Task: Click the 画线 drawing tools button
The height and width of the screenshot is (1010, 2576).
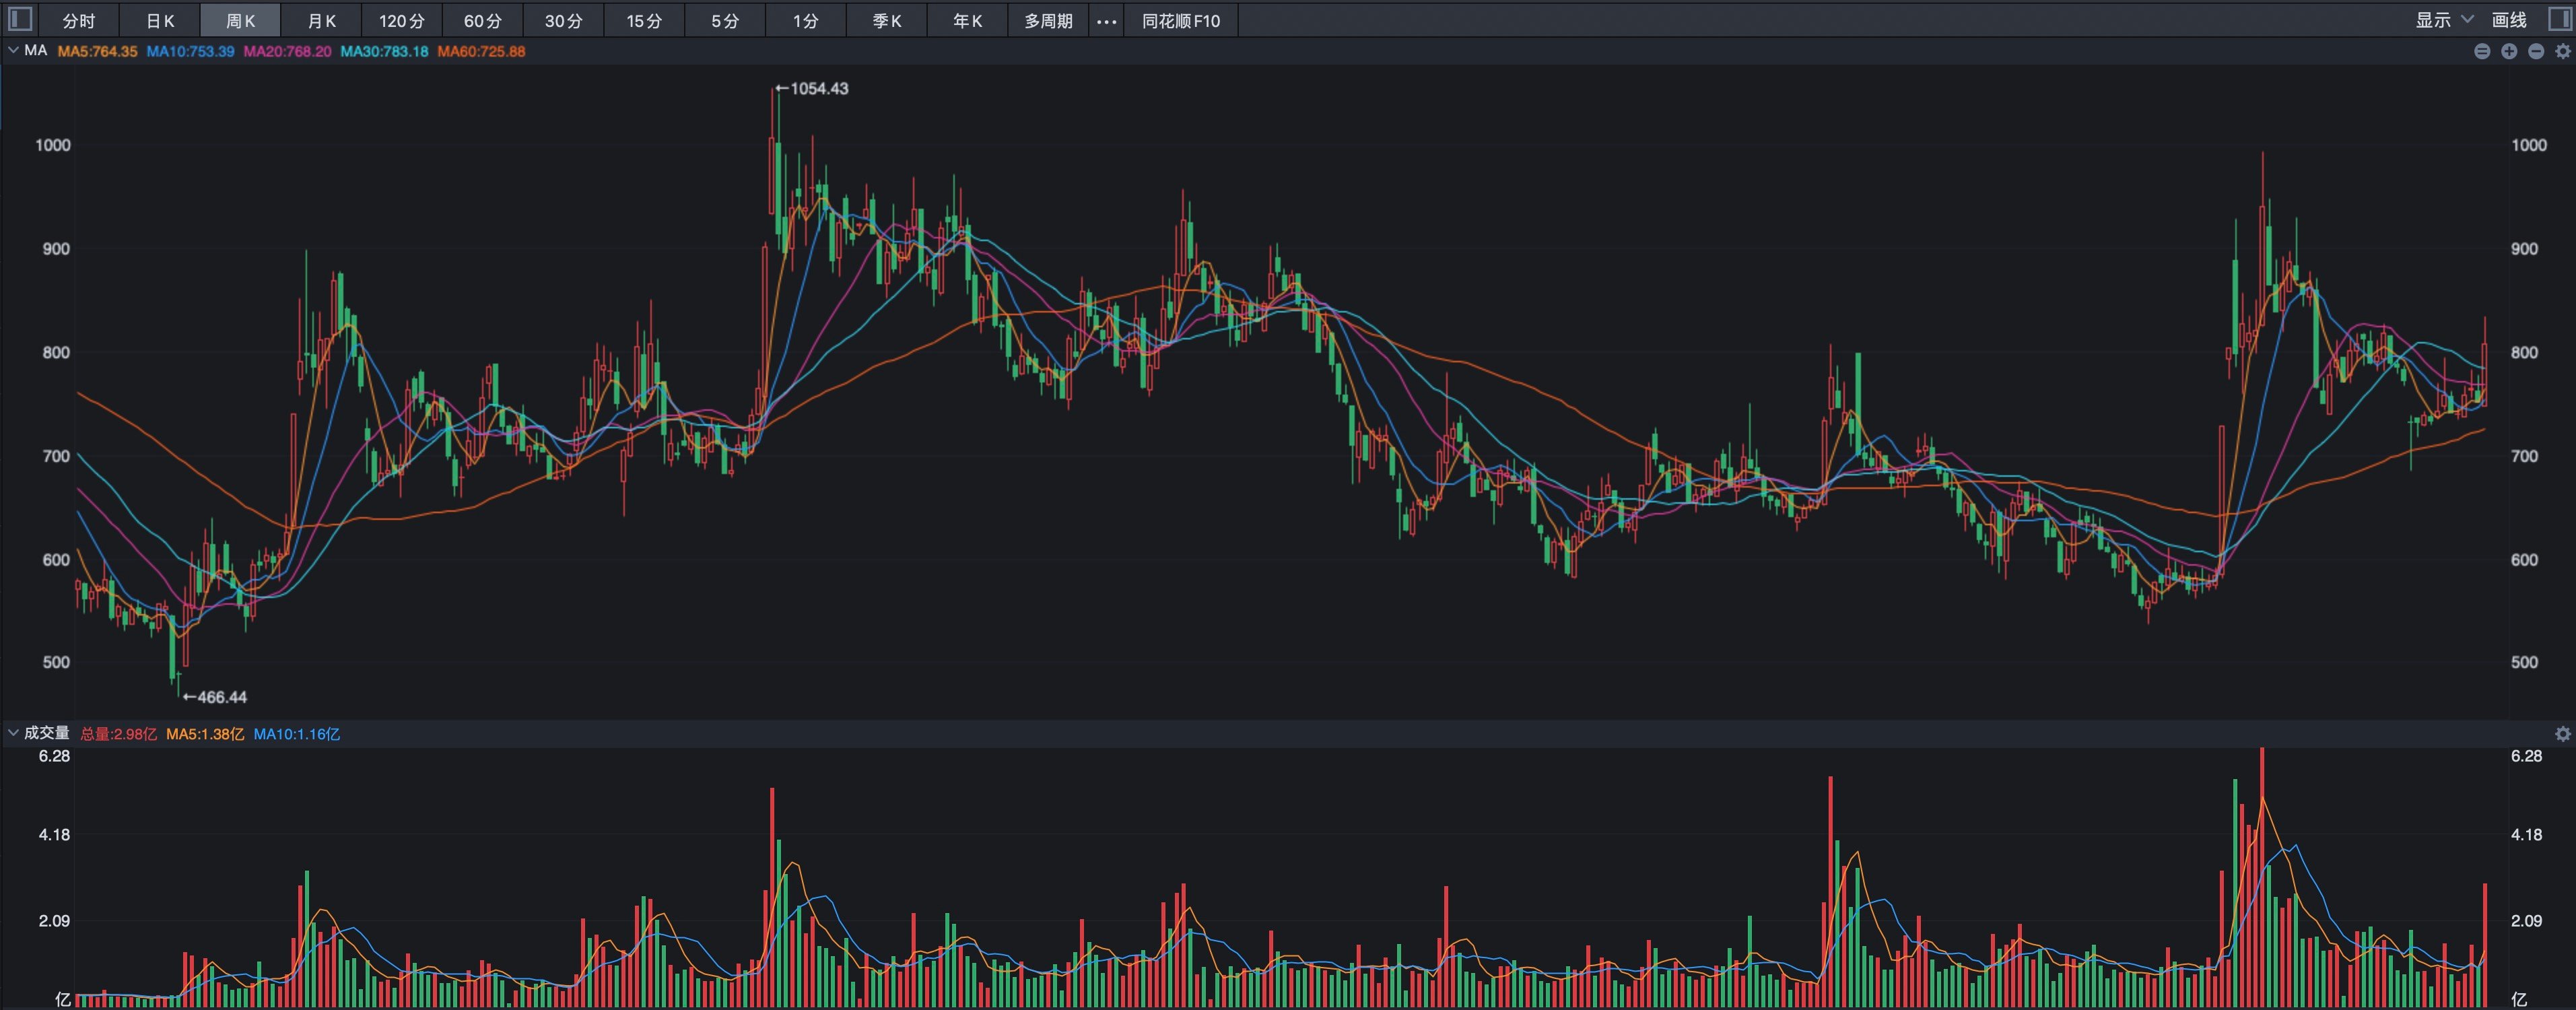Action: coord(2509,20)
